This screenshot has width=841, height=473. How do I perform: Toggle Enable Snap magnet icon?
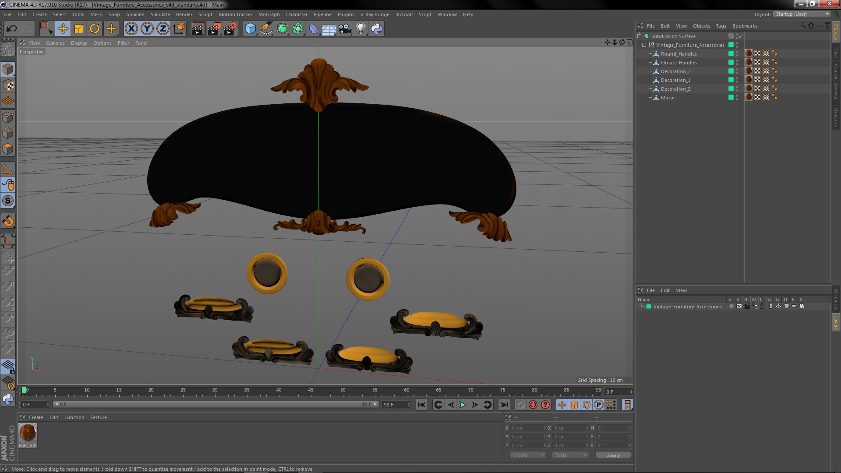(x=8, y=221)
